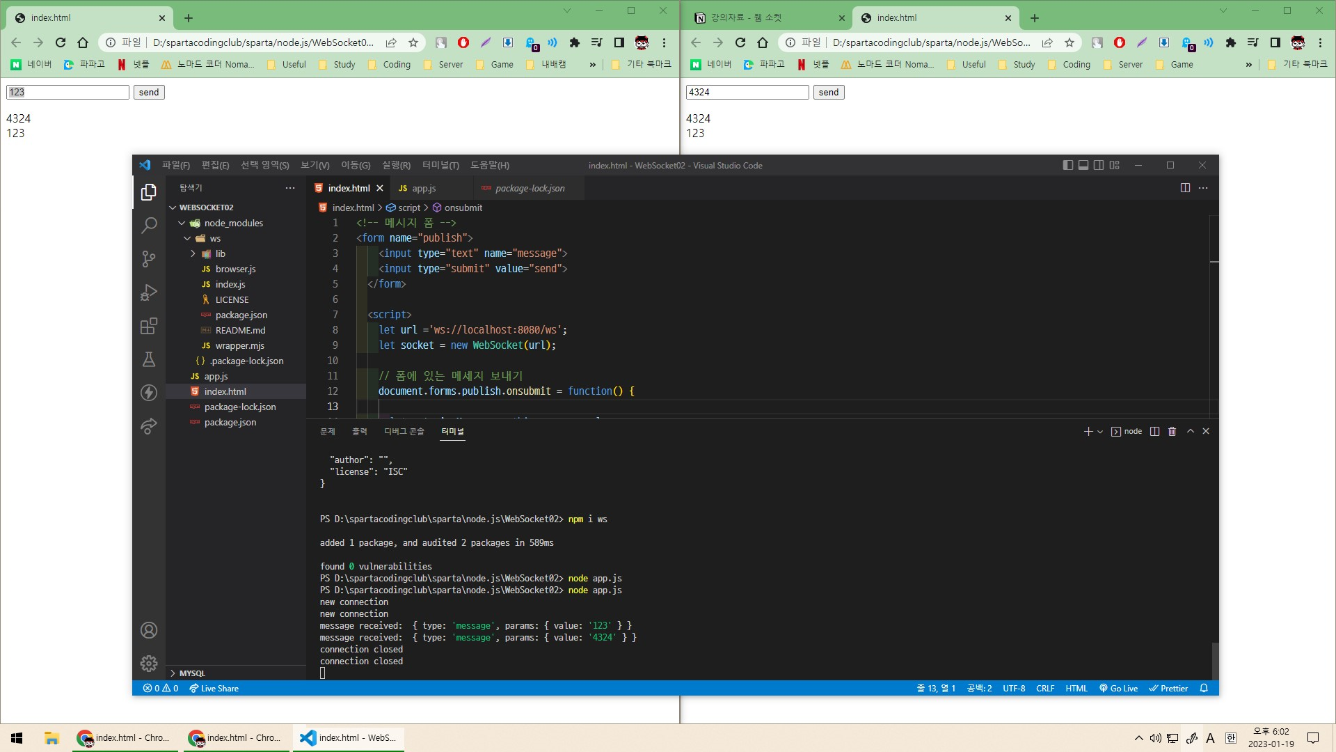
Task: Open the new terminal launch profile dropdown
Action: (1100, 432)
